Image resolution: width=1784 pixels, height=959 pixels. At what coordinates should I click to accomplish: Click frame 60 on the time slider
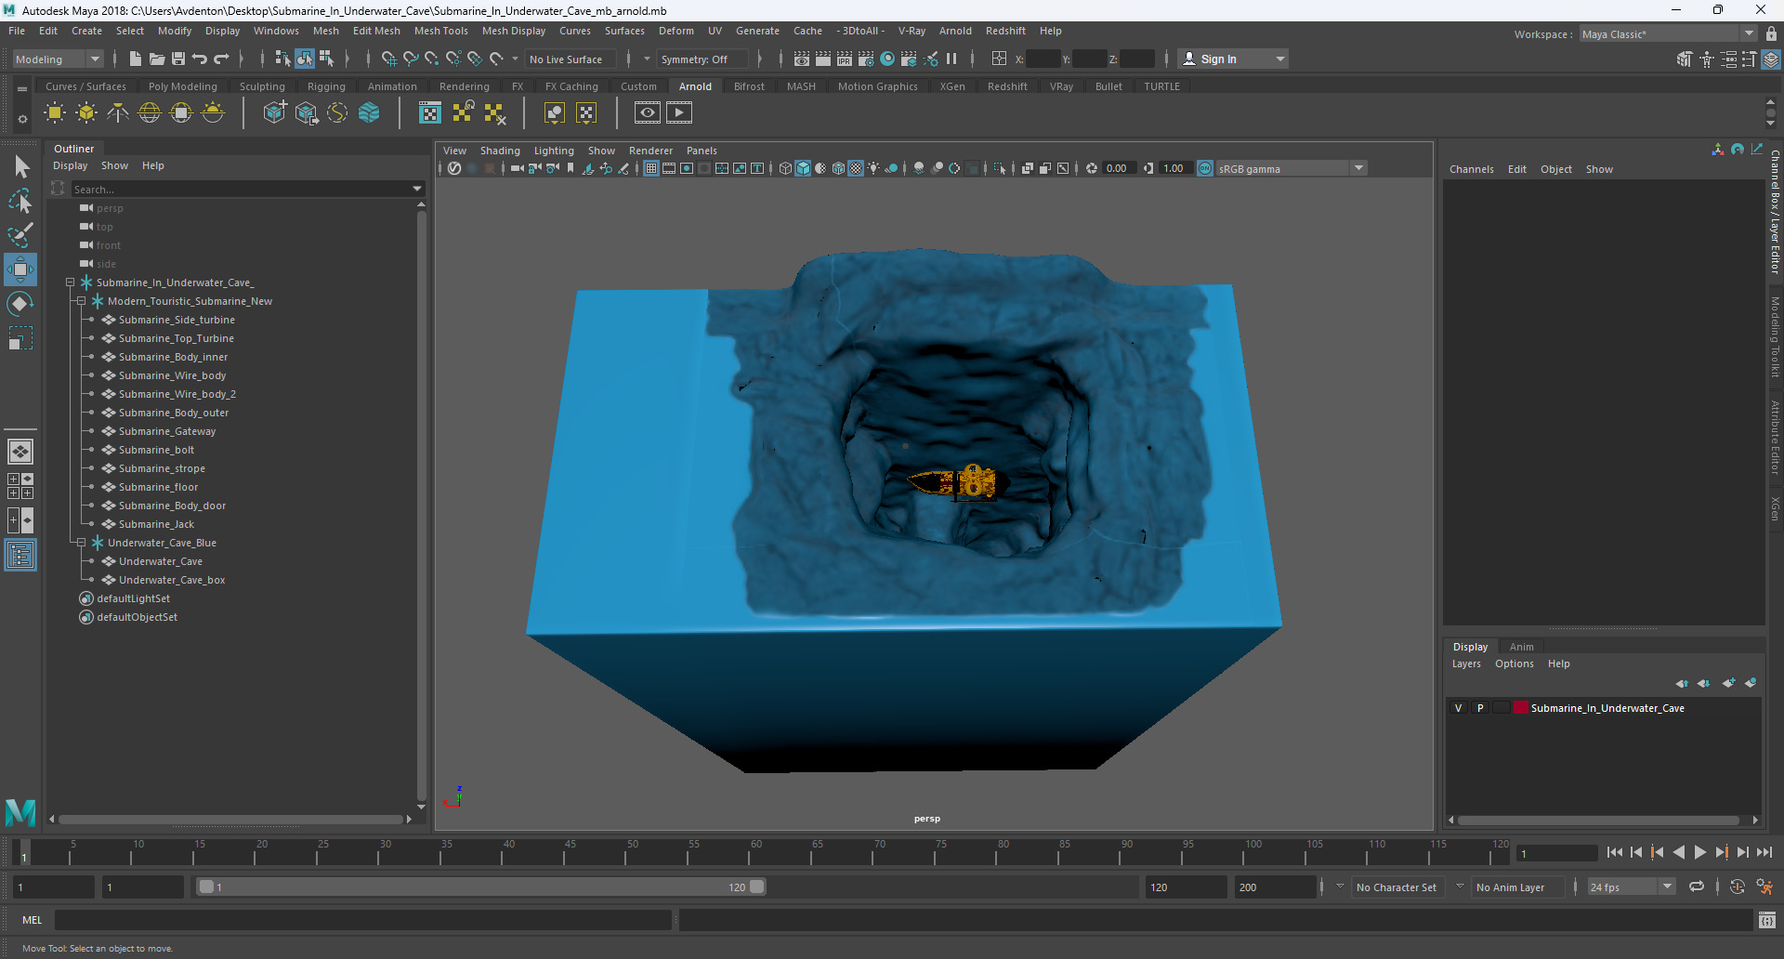coord(755,850)
